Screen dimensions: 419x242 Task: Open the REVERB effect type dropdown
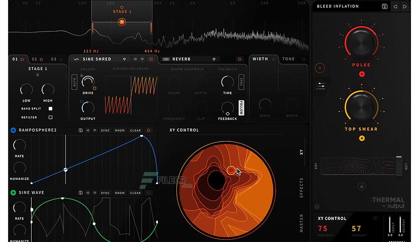point(214,59)
